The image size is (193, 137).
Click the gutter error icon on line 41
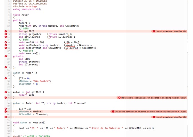[x=6, y=111]
